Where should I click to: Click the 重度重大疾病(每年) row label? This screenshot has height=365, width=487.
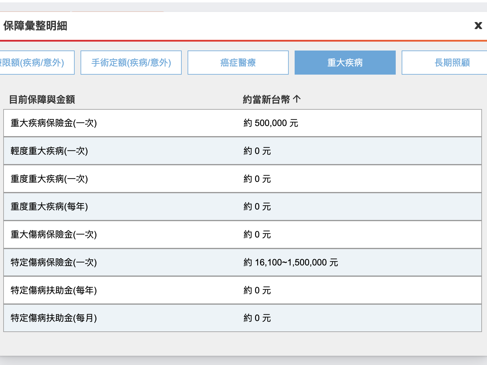point(49,207)
